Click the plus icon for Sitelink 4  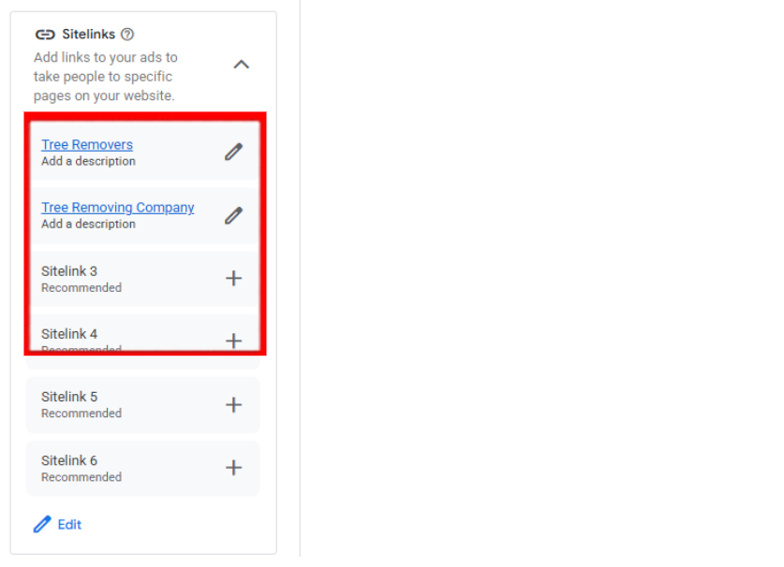(233, 341)
